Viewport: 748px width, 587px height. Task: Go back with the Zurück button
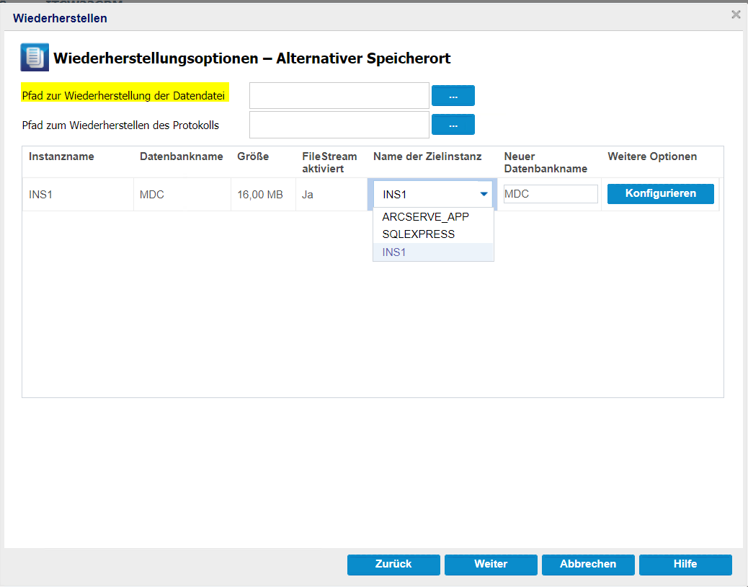pos(393,565)
